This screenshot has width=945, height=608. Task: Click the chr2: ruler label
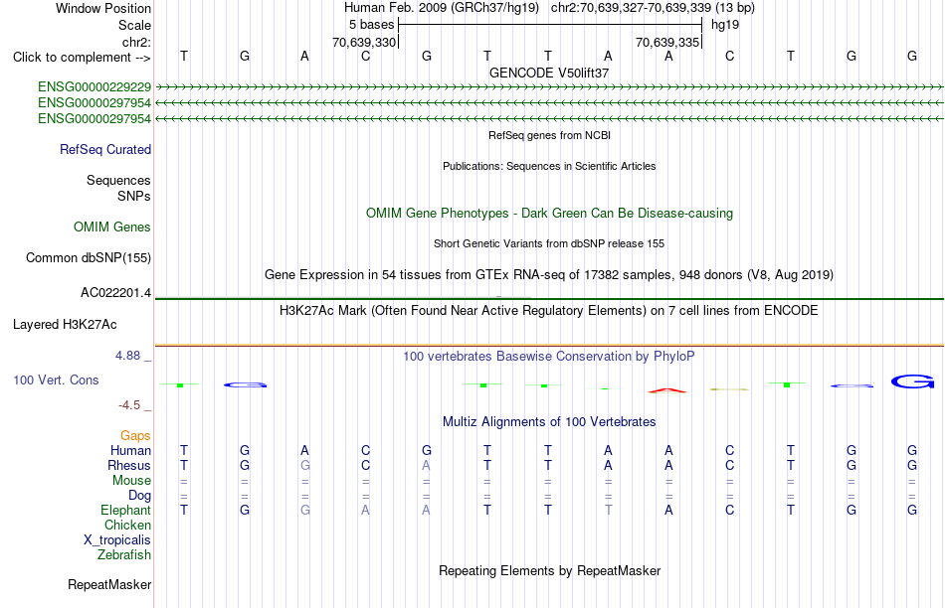coord(137,42)
